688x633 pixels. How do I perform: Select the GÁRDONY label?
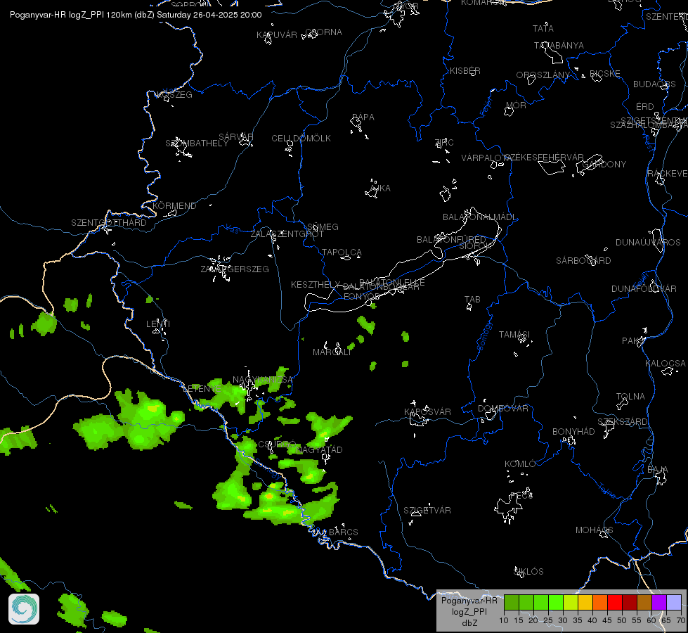pyautogui.click(x=604, y=165)
